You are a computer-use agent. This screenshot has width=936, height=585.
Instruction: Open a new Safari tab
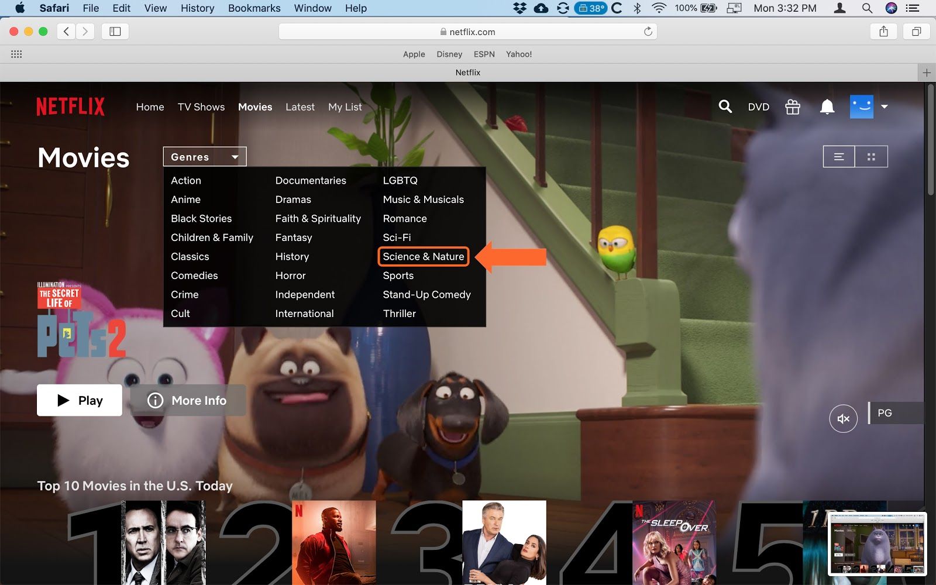coord(927,73)
